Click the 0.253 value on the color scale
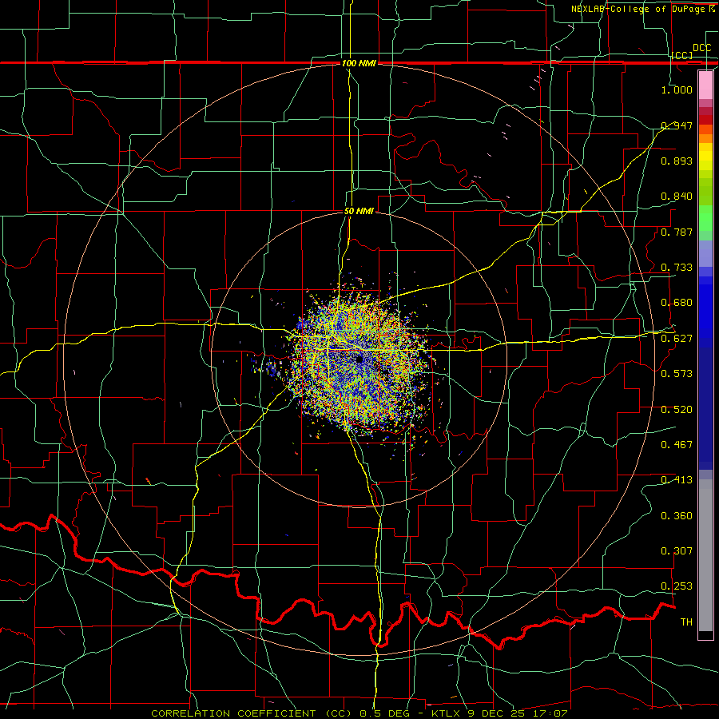 (677, 586)
